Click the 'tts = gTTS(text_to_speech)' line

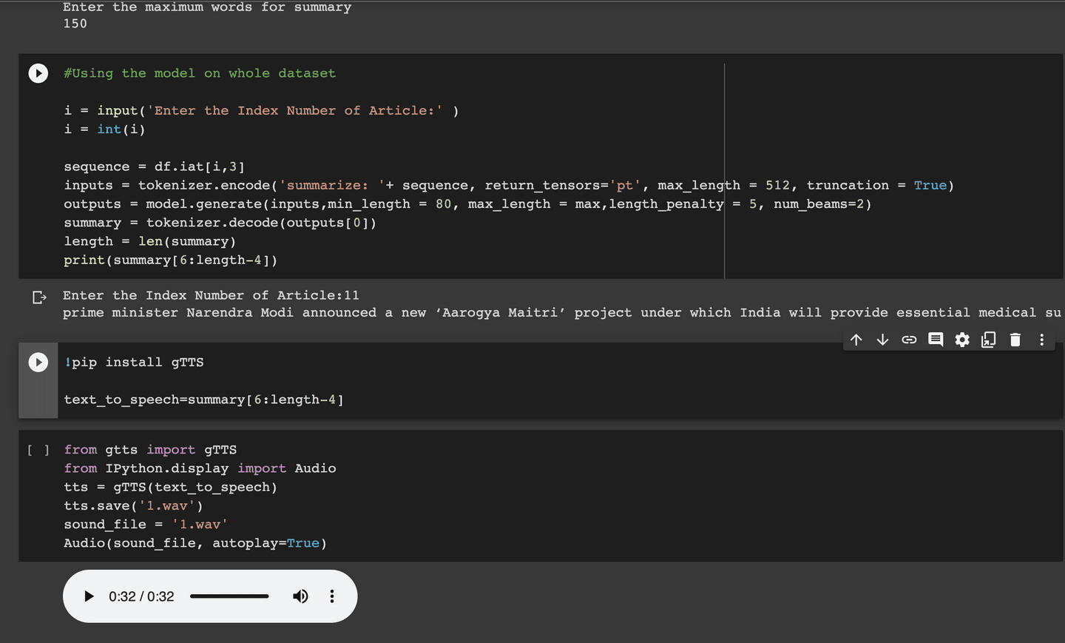170,488
